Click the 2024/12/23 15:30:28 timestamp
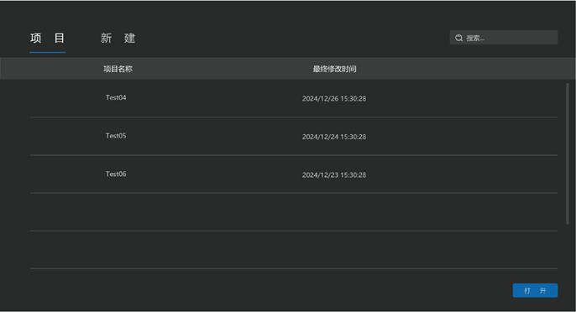This screenshot has width=576, height=312. 334,174
